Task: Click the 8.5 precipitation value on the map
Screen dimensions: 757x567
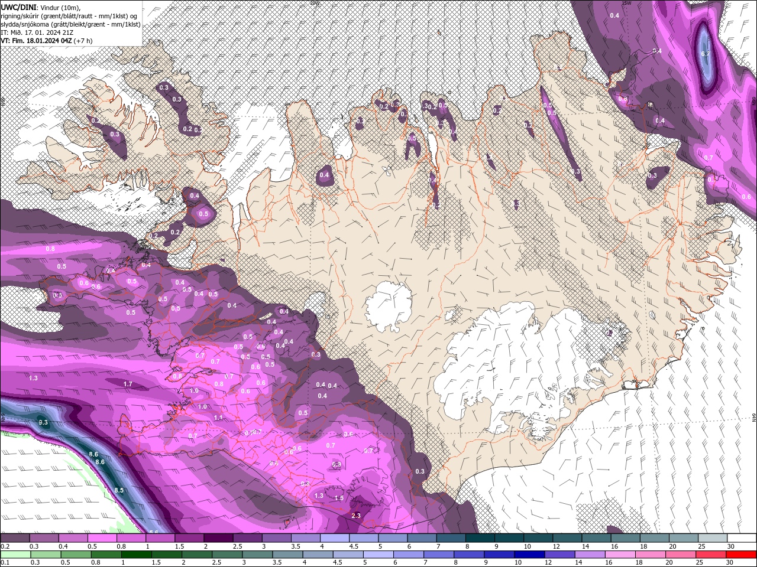Action: click(x=119, y=490)
